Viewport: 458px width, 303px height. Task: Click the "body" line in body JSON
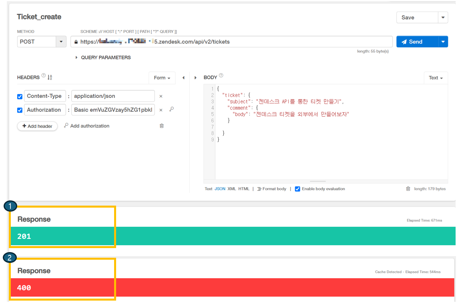(x=291, y=114)
